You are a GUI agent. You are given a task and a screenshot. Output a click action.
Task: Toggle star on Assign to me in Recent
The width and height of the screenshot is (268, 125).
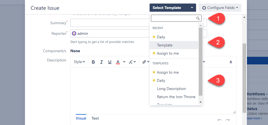(154, 53)
